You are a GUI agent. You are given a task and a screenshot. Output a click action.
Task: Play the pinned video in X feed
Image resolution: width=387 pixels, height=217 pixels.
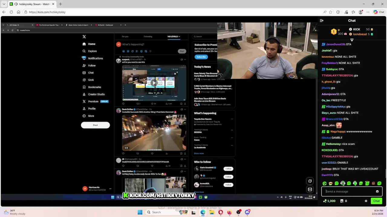(x=154, y=83)
